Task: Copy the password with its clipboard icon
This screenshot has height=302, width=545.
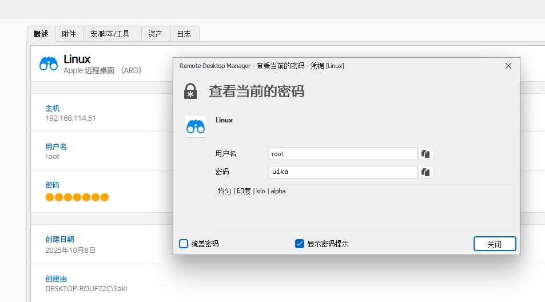Action: point(425,172)
